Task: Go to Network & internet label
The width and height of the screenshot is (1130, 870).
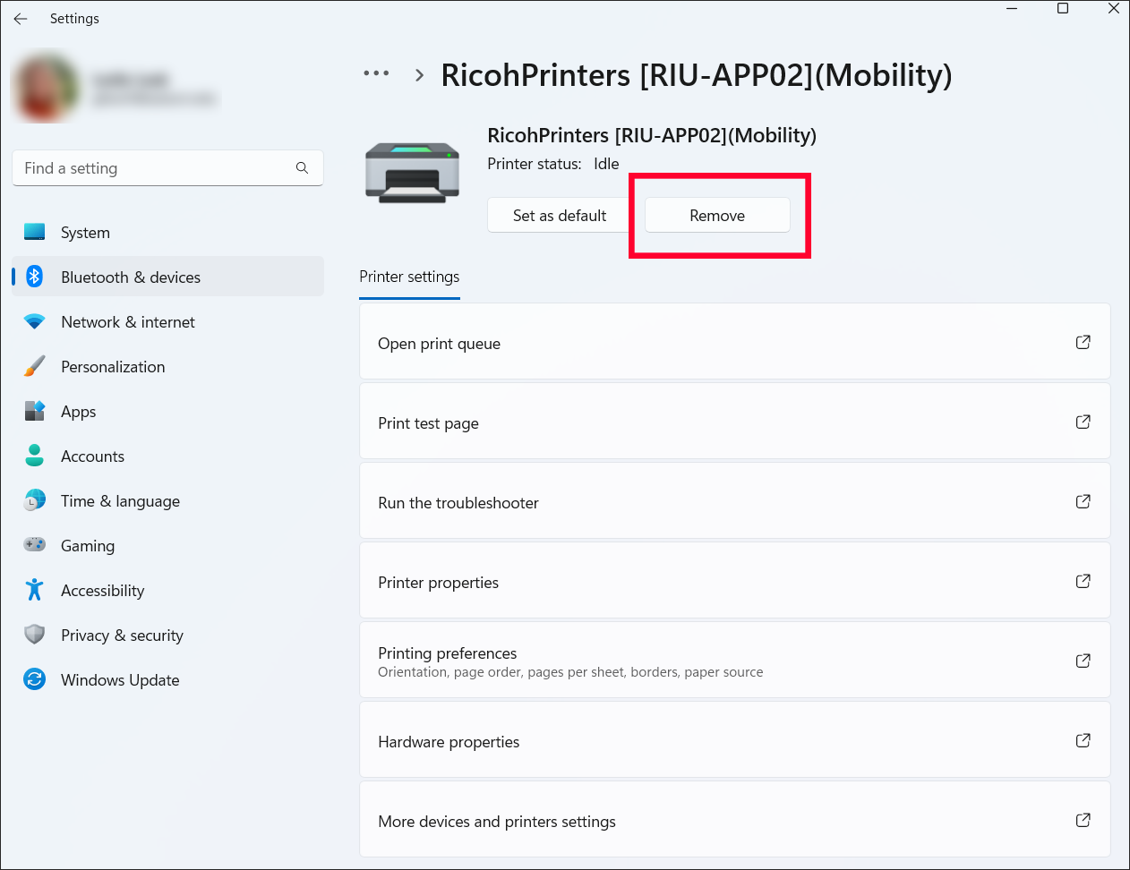Action: click(128, 322)
